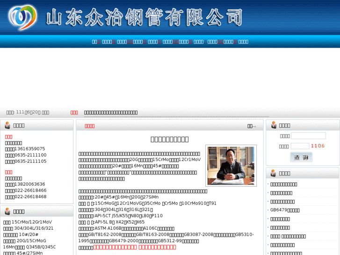
Task: Focus the verification code input beside 1106
Action: 300,146
